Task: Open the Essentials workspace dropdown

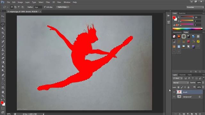Action: click(x=195, y=7)
